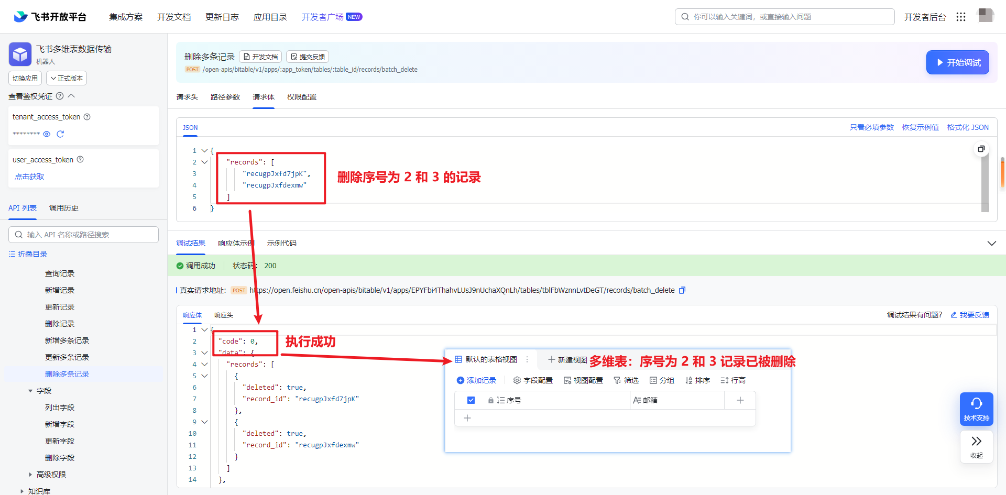The height and width of the screenshot is (495, 1006).
Task: Expand the 知识库 tree group
Action: click(x=22, y=491)
